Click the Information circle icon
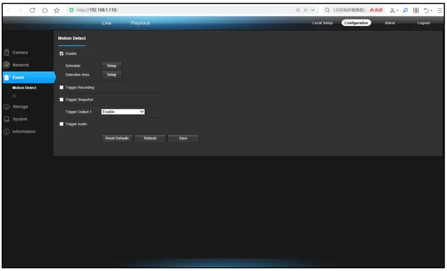447x271 pixels. 7,132
